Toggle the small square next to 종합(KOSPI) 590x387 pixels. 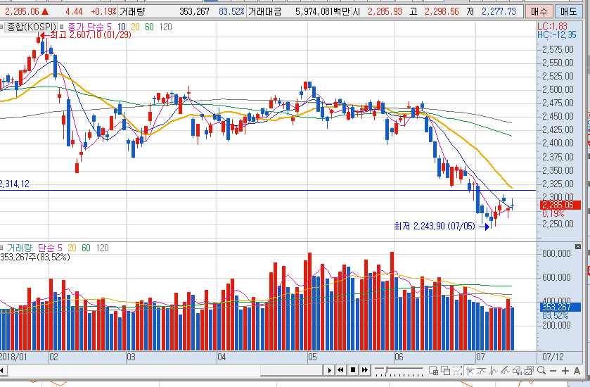click(3, 27)
